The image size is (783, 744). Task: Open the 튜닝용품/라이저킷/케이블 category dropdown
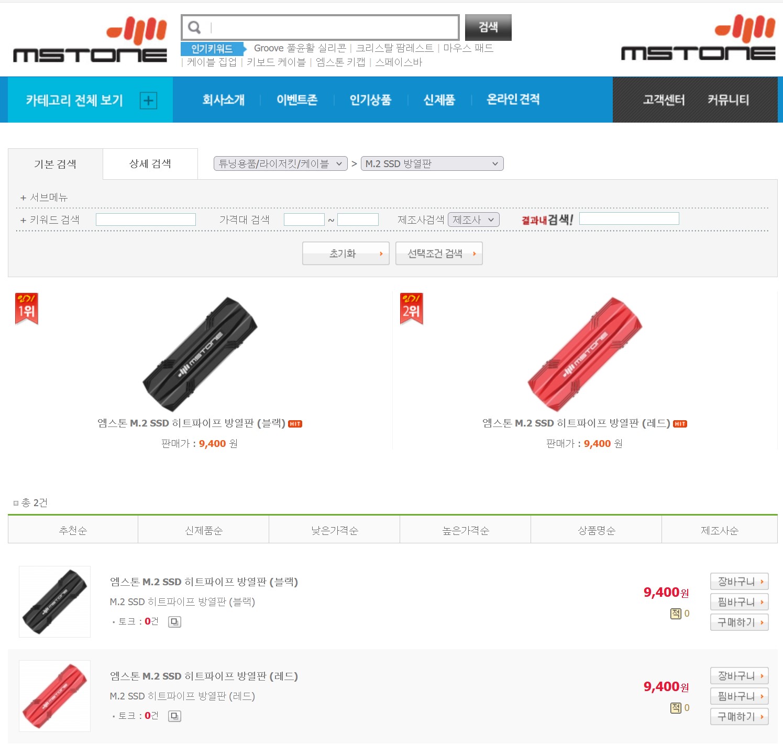pyautogui.click(x=281, y=163)
